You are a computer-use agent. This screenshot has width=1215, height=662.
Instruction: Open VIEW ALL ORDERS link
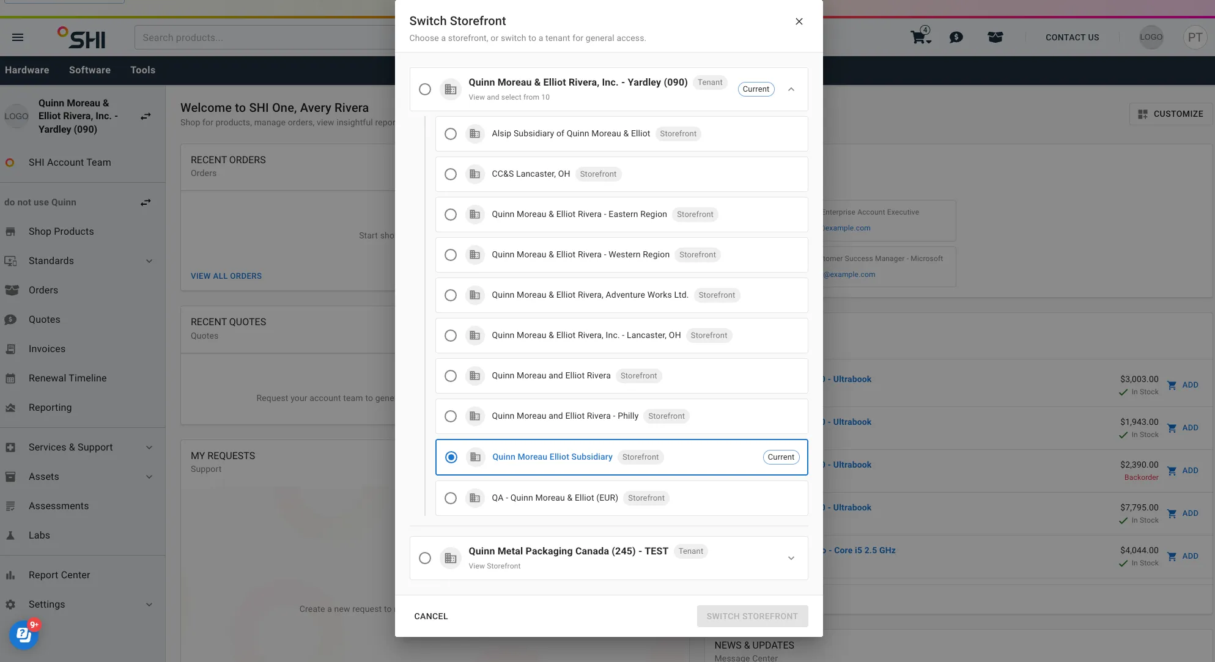point(226,276)
